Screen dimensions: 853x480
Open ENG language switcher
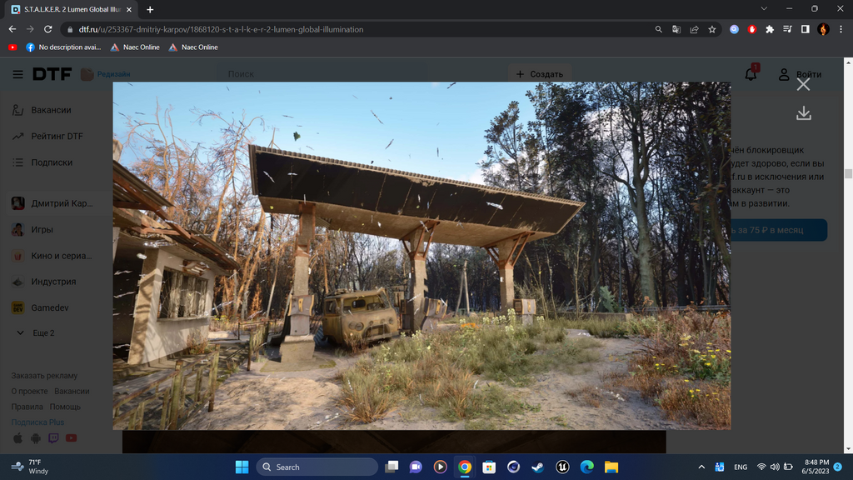tap(741, 467)
